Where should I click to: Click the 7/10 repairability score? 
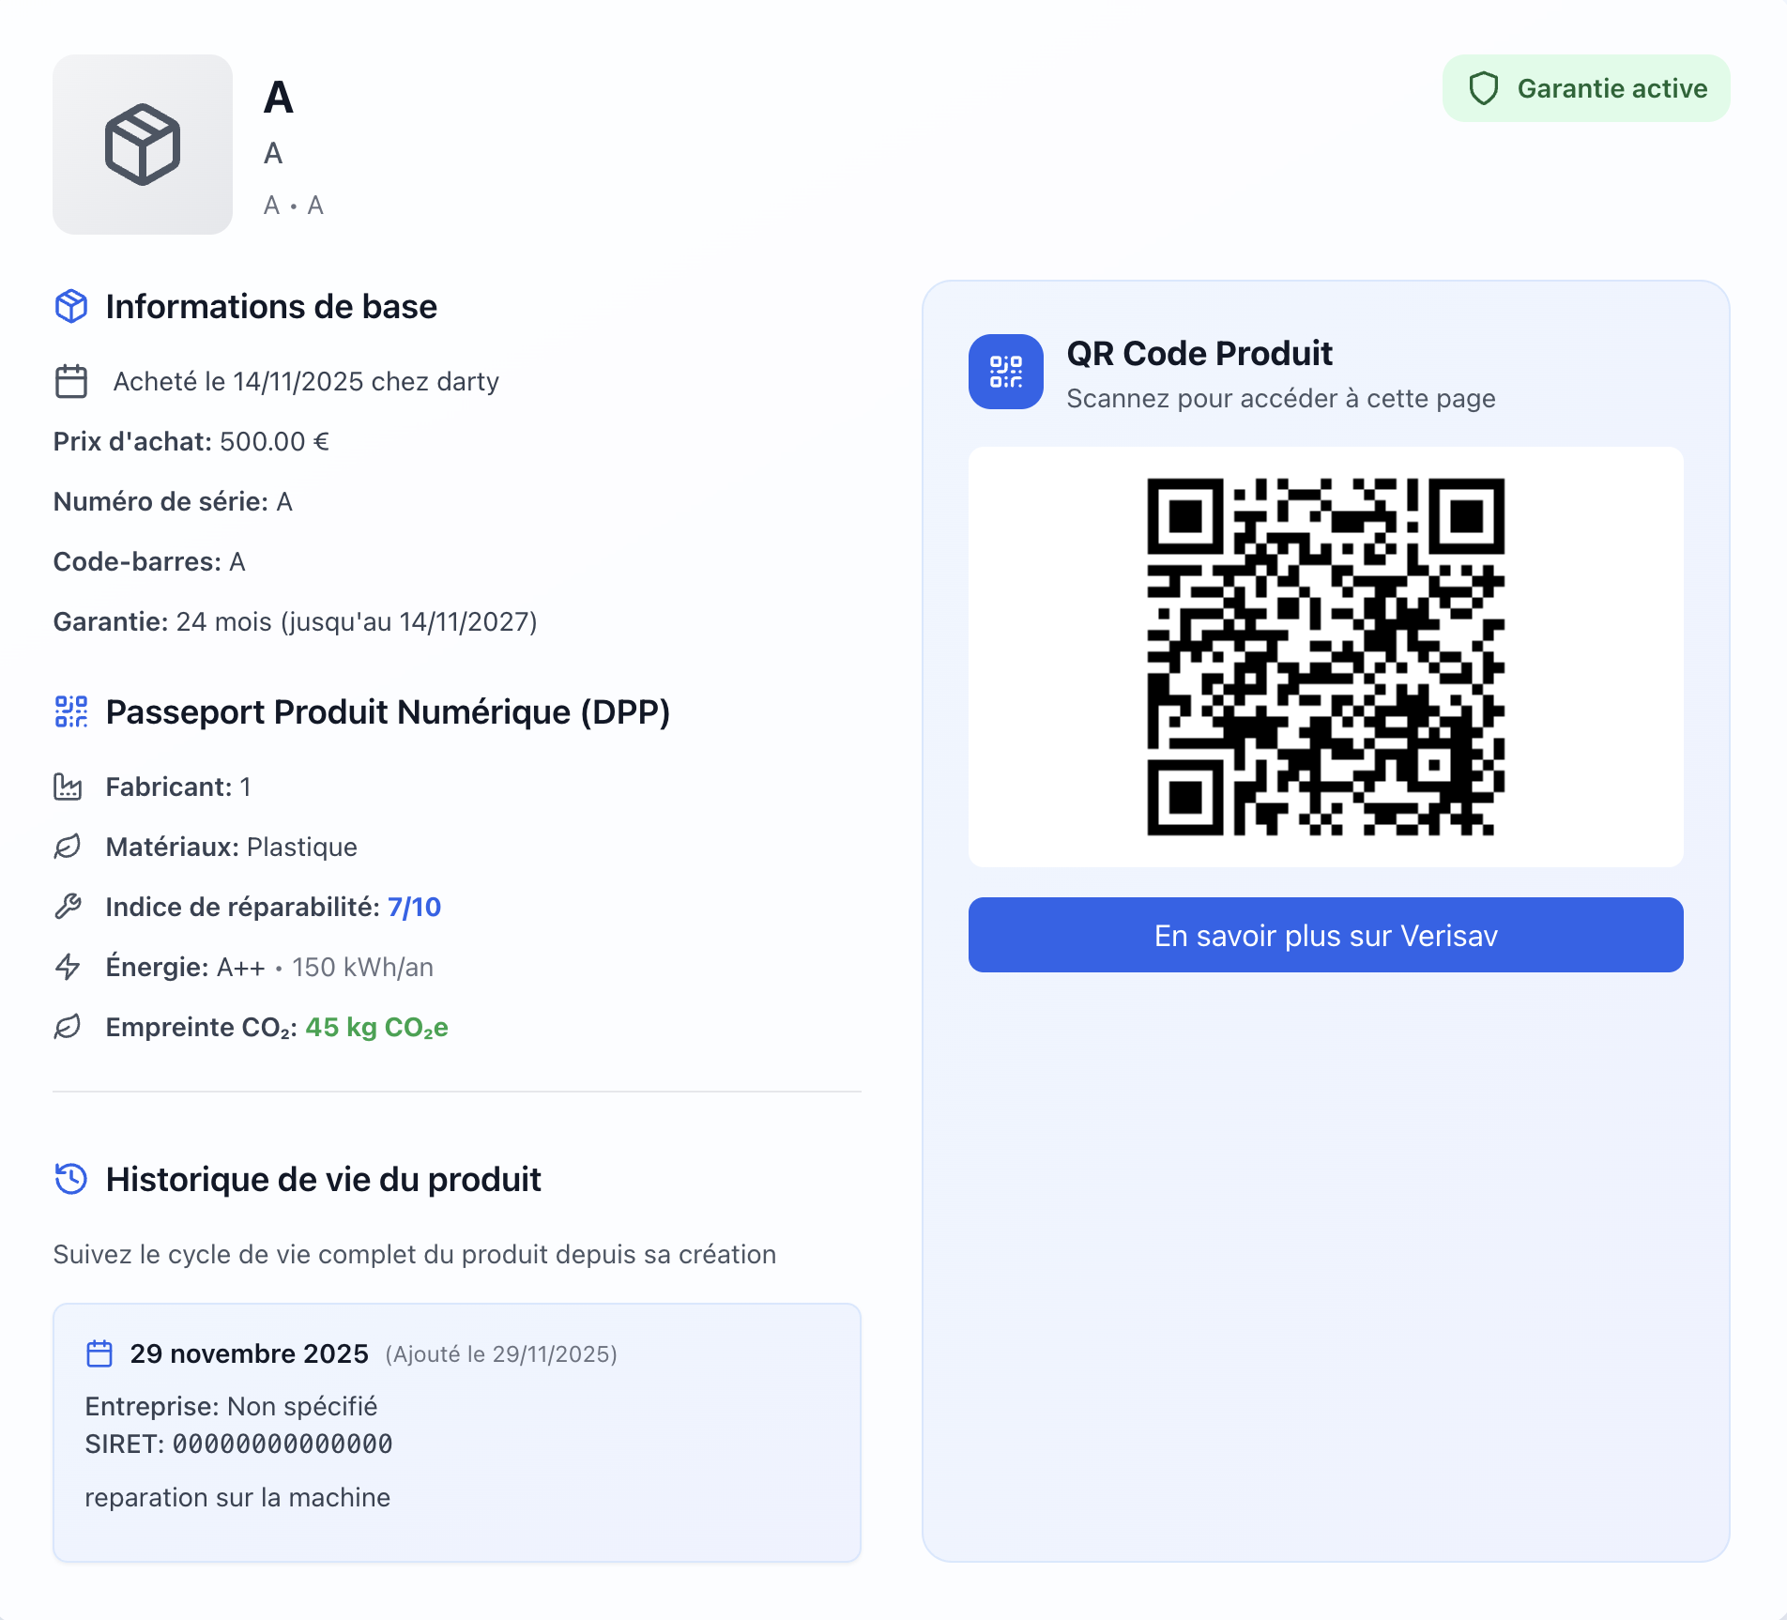pos(414,907)
